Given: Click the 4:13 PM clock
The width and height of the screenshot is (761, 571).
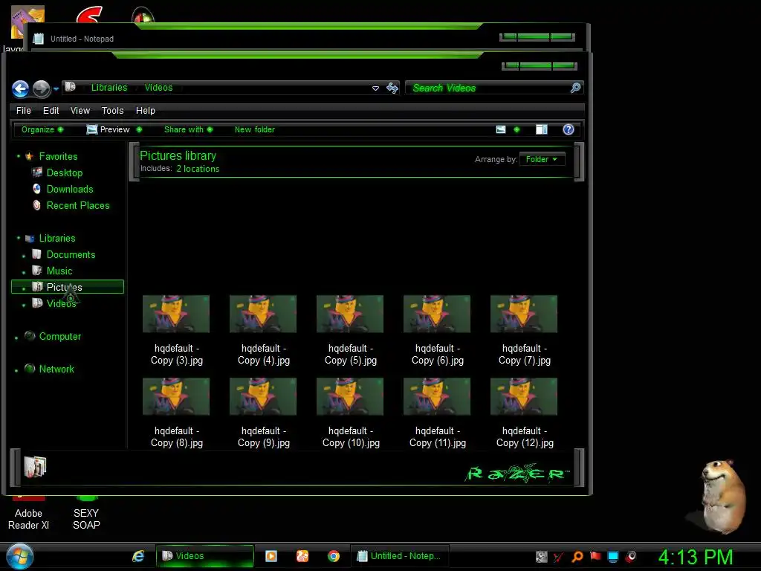Looking at the screenshot, I should [696, 558].
